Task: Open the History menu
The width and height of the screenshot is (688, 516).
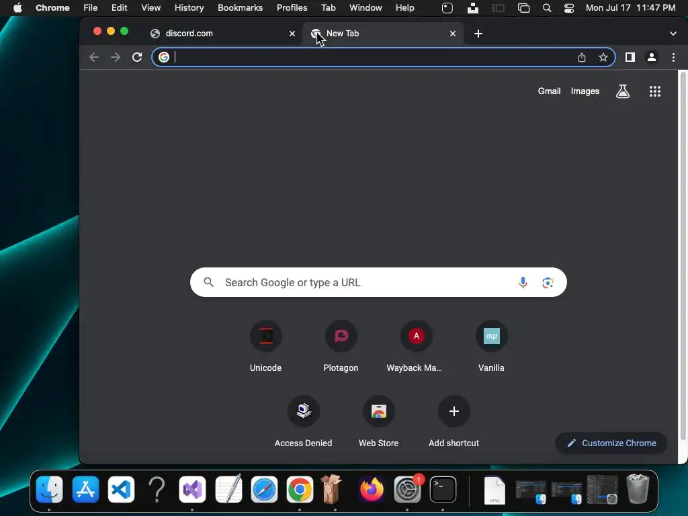Action: pyautogui.click(x=189, y=8)
